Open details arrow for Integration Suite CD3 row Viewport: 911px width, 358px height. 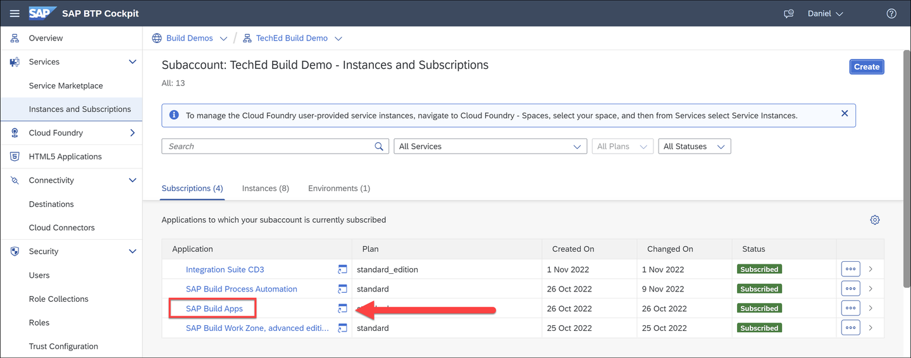(871, 269)
